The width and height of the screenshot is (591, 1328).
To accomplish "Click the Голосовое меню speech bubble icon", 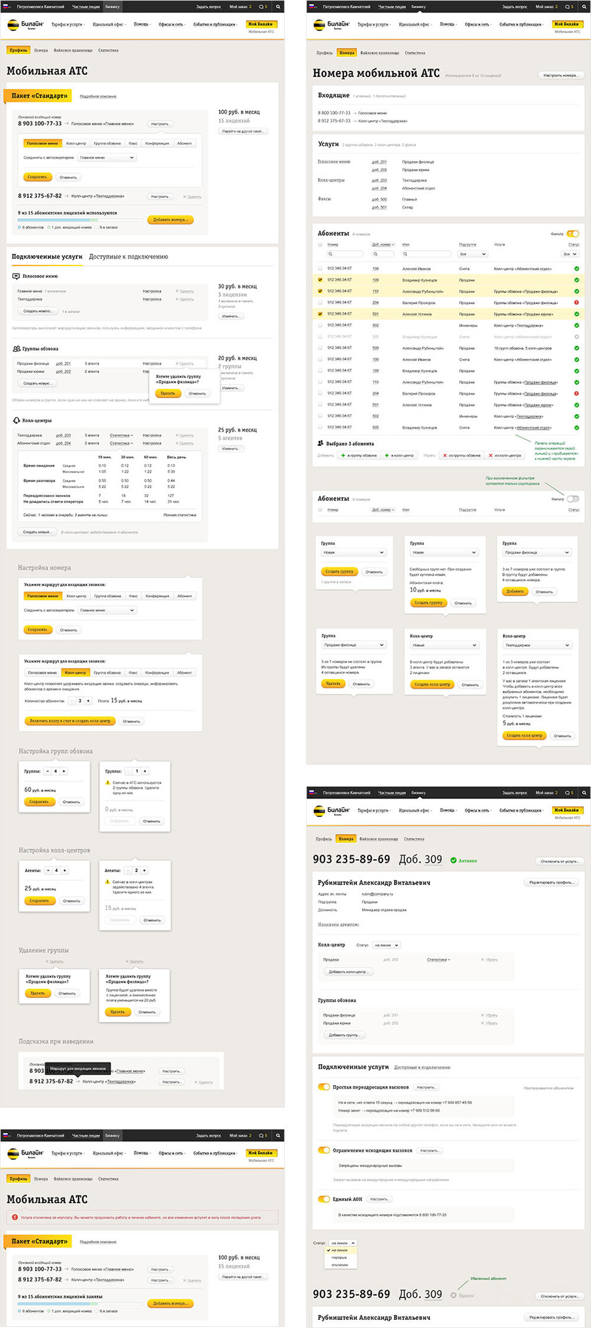I will pyautogui.click(x=16, y=276).
